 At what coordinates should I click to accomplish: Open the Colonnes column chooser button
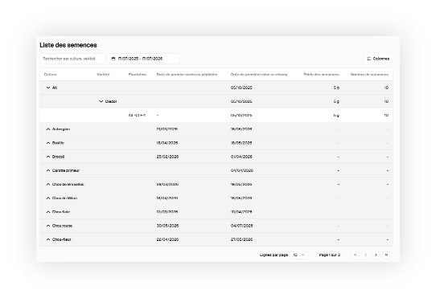[x=378, y=59]
